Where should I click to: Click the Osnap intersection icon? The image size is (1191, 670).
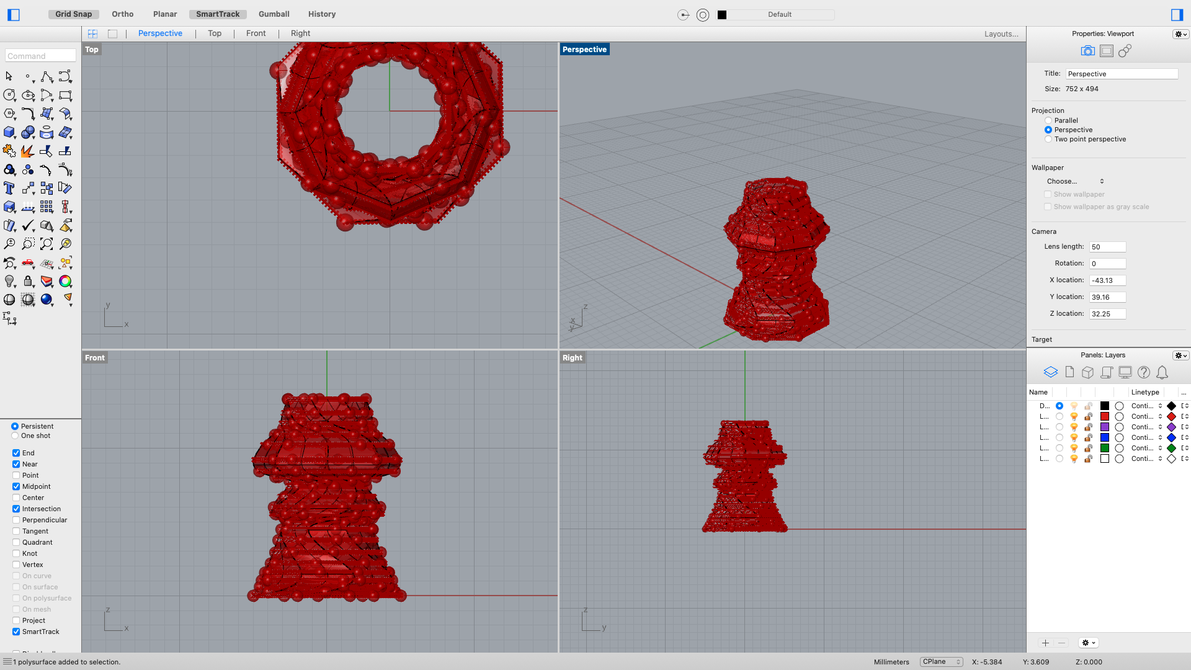(16, 509)
